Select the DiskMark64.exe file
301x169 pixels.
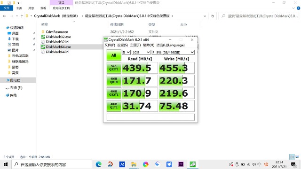[x=58, y=47]
